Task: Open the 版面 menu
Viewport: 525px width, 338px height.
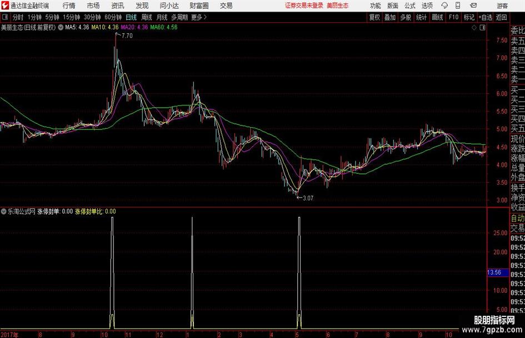Action: pos(392,6)
